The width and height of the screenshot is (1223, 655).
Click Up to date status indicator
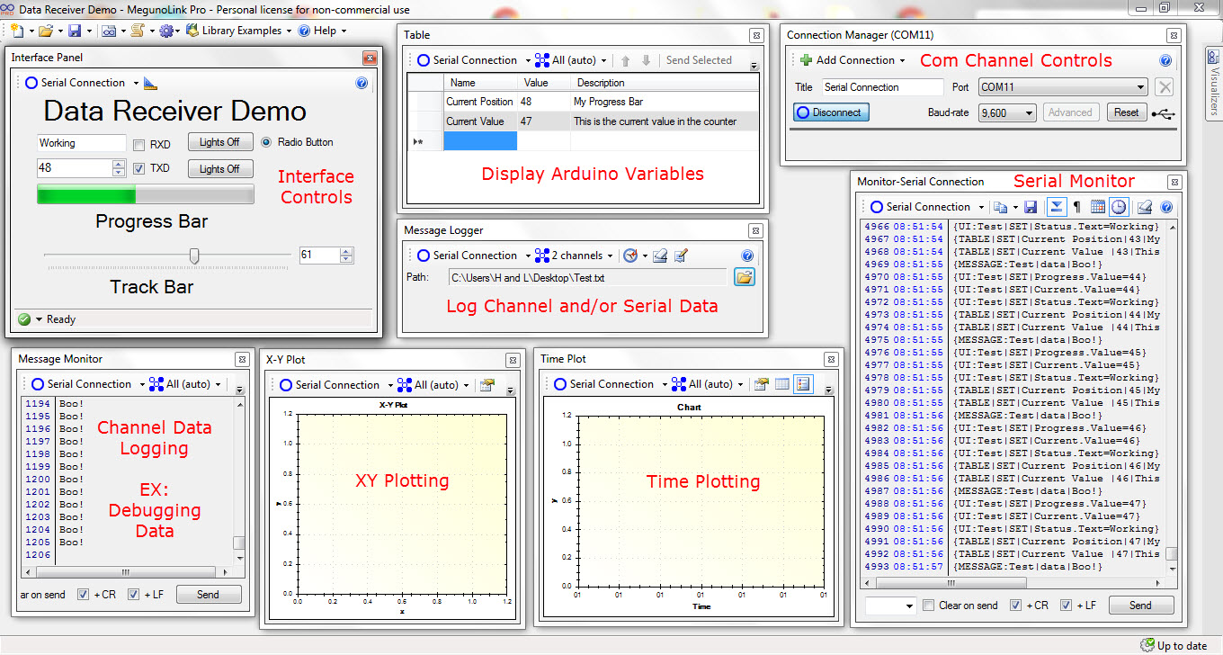1174,645
